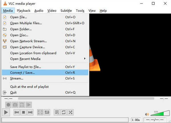This screenshot has width=171, height=123.
Task: Open the View menu
Action: pyautogui.click(x=92, y=11)
